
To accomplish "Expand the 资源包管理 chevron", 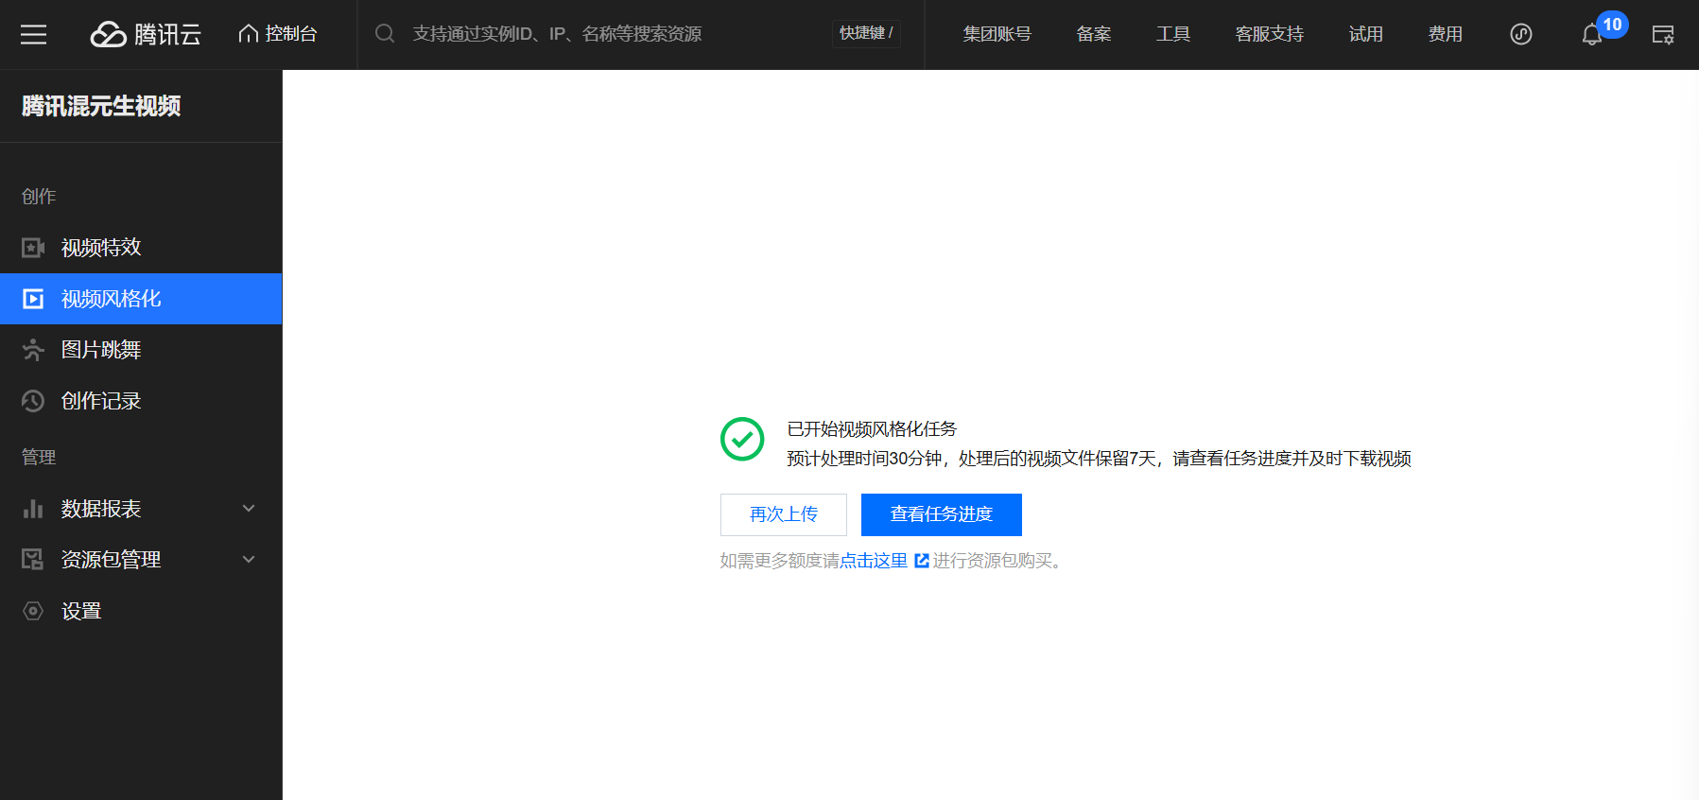I will pyautogui.click(x=249, y=560).
